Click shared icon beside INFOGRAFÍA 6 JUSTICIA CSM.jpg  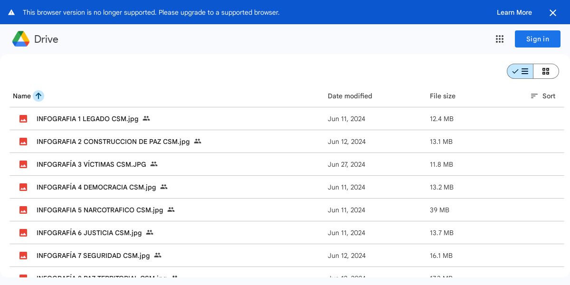click(x=150, y=233)
